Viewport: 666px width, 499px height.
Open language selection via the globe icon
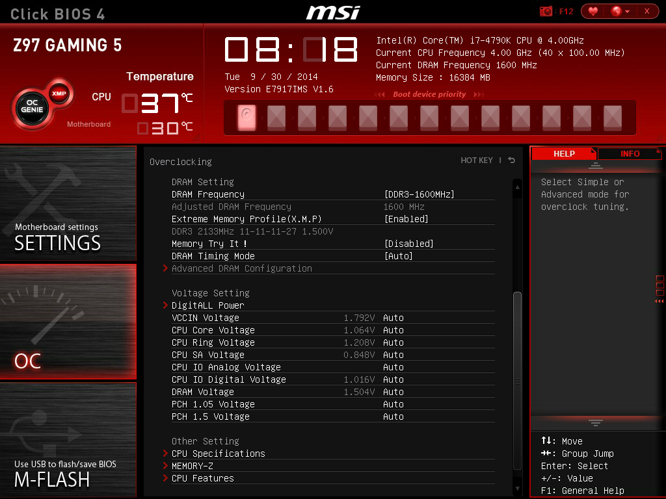(619, 12)
